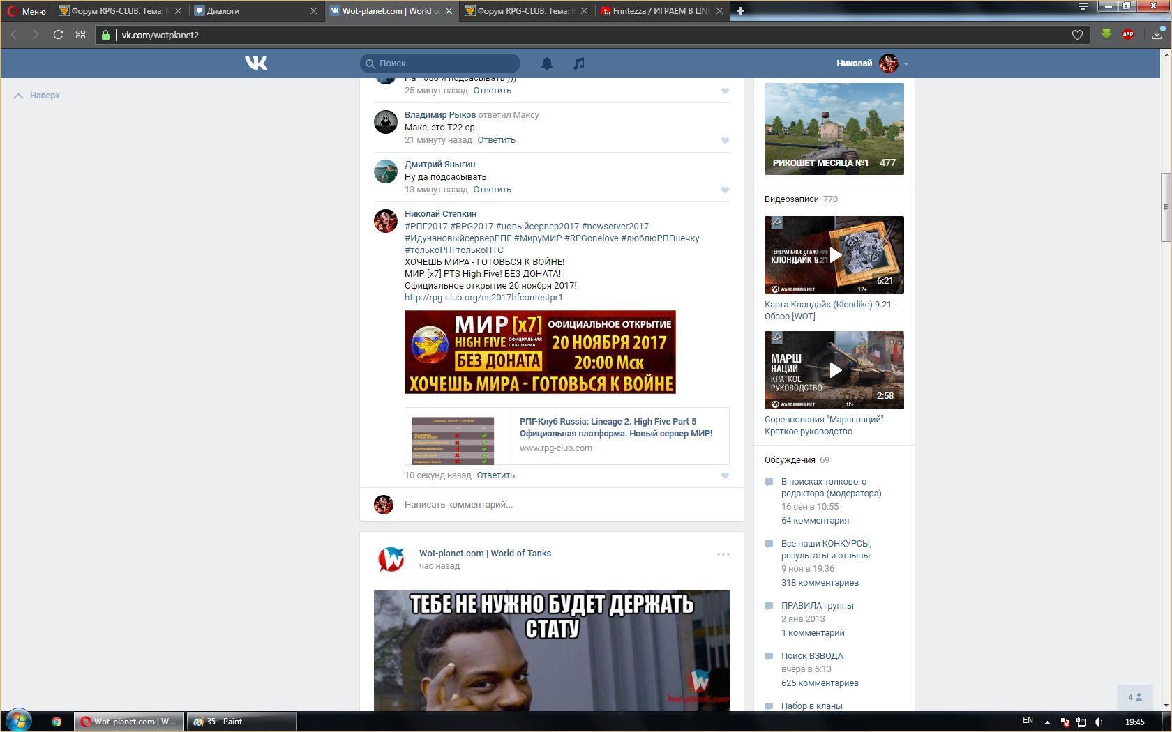Click the site security padlock icon
The width and height of the screenshot is (1172, 732).
(105, 35)
